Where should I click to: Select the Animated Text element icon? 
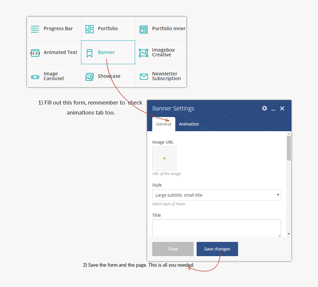click(35, 53)
